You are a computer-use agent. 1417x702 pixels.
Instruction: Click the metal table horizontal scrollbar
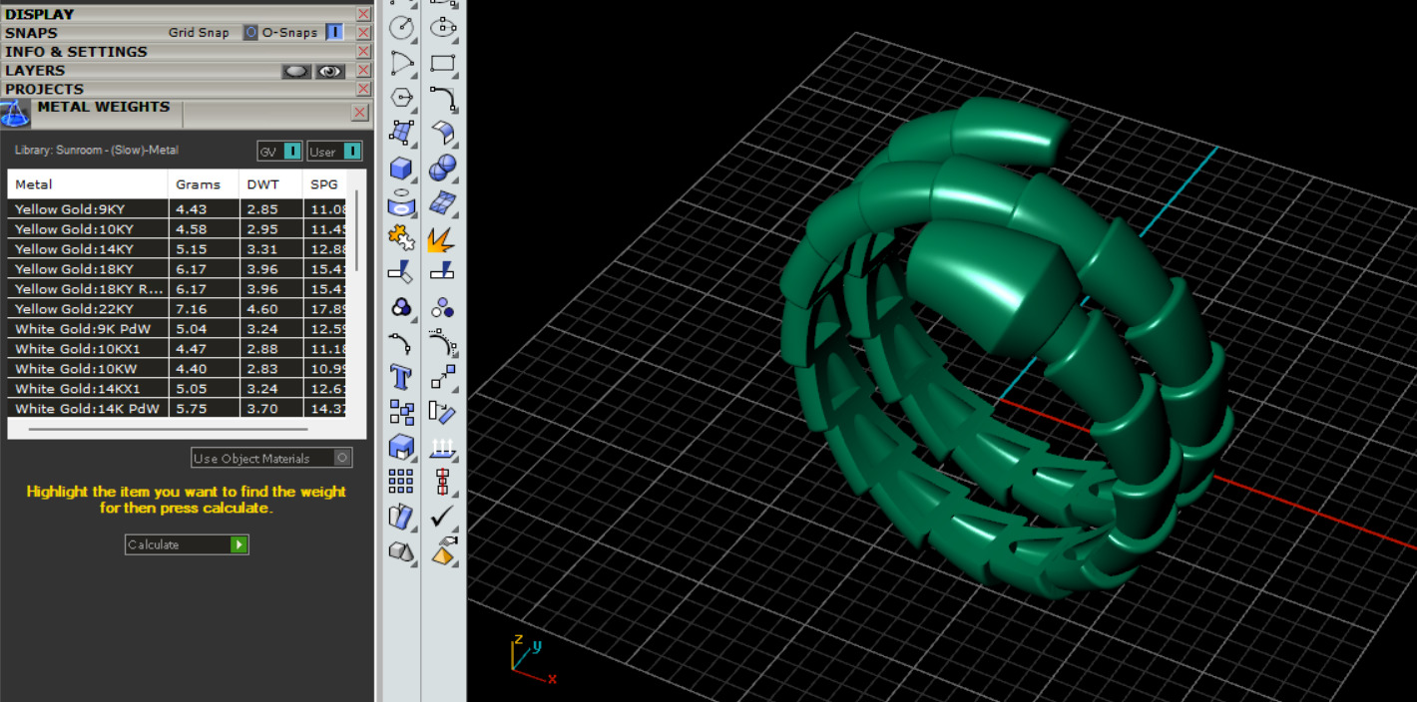pos(169,429)
